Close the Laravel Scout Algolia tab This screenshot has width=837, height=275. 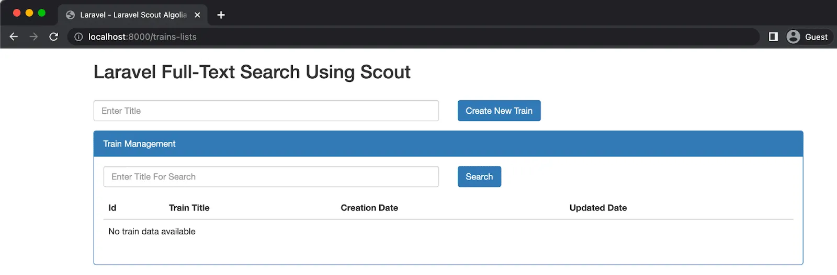pyautogui.click(x=197, y=15)
